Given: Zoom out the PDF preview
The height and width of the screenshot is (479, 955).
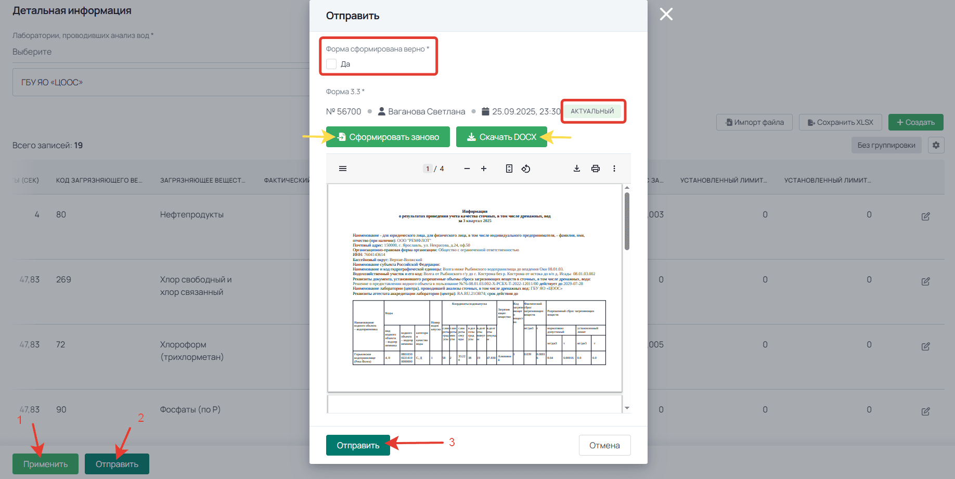Looking at the screenshot, I should click(x=467, y=169).
